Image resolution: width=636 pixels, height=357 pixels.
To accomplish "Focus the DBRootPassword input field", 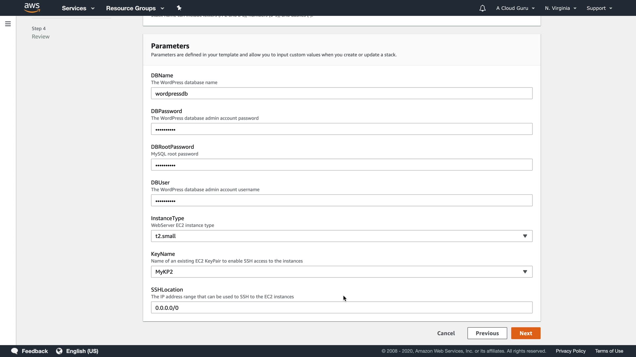I will click(342, 165).
